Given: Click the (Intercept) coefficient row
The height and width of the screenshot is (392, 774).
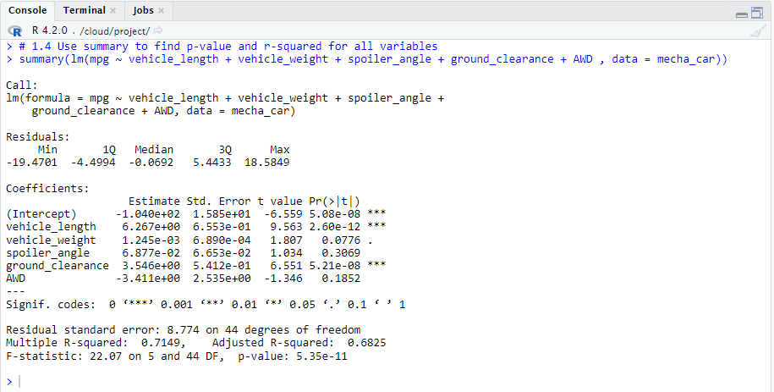Looking at the screenshot, I should tap(196, 214).
